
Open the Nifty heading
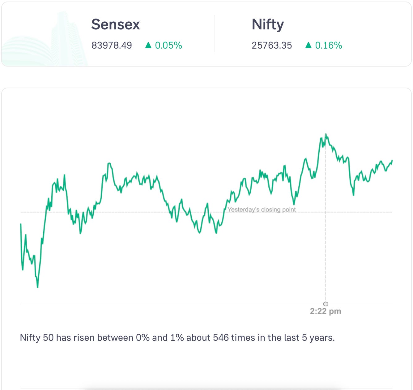(x=268, y=24)
